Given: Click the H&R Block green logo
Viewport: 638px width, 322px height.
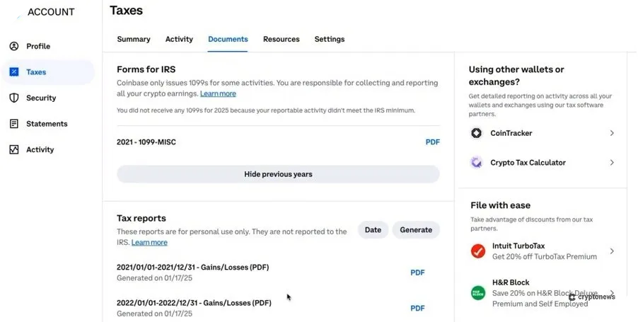Looking at the screenshot, I should click(478, 293).
